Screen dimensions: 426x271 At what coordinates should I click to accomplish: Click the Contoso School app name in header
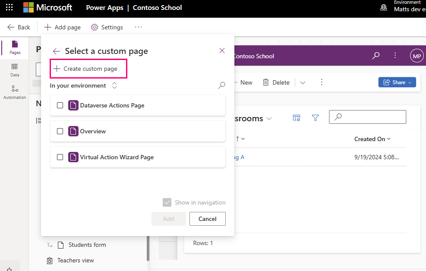(x=157, y=8)
